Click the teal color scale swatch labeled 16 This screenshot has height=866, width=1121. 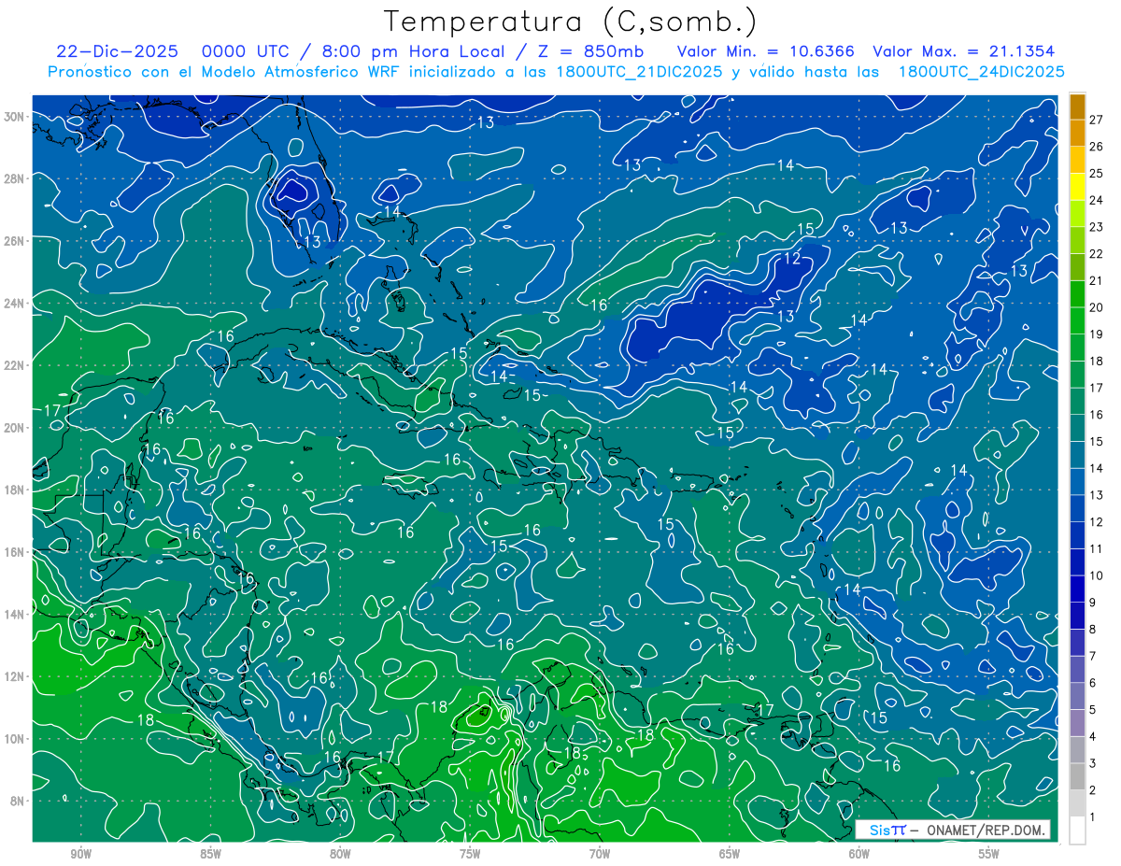click(1077, 401)
